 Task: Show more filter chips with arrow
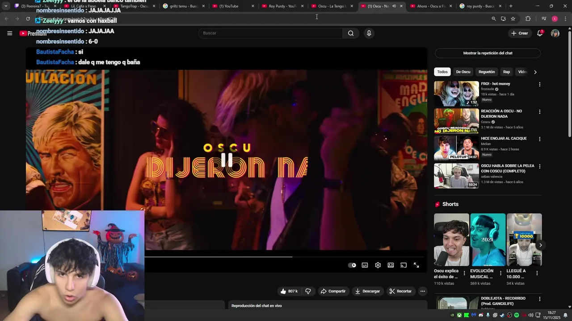coord(535,72)
